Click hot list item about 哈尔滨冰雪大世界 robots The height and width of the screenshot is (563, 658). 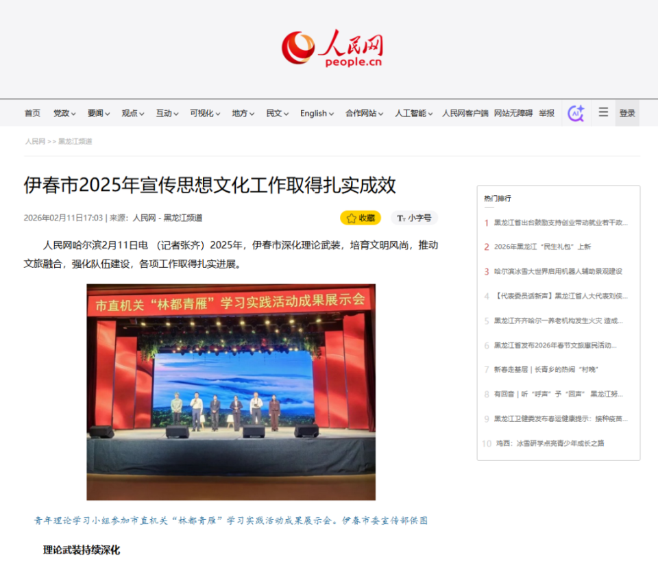(x=558, y=271)
